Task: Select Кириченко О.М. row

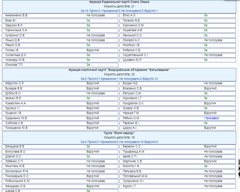Action: (x=178, y=25)
